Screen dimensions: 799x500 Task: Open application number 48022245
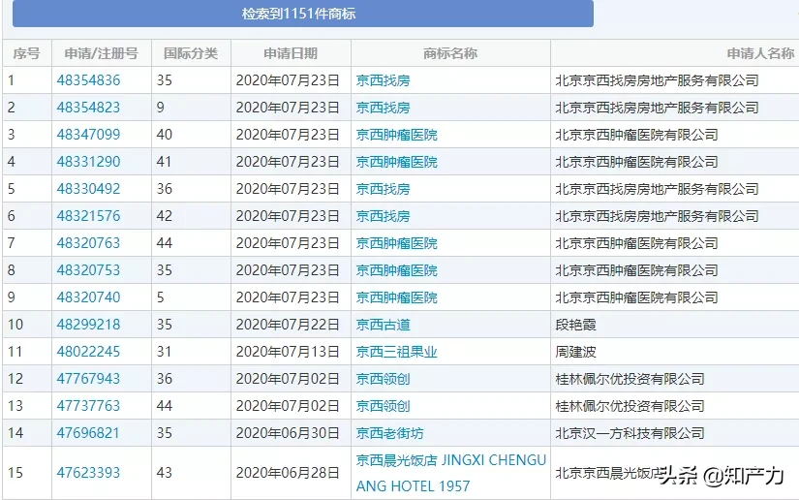(88, 351)
